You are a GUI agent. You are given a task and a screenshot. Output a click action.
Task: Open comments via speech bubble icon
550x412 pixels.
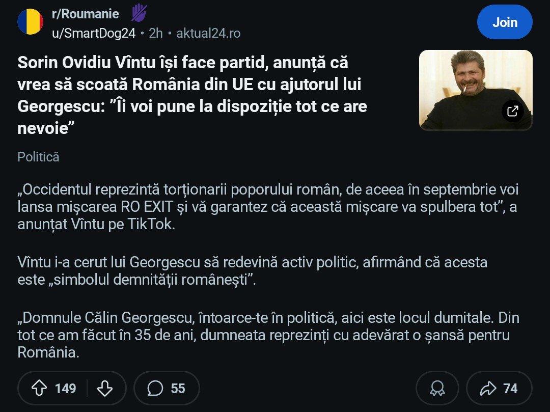(155, 389)
